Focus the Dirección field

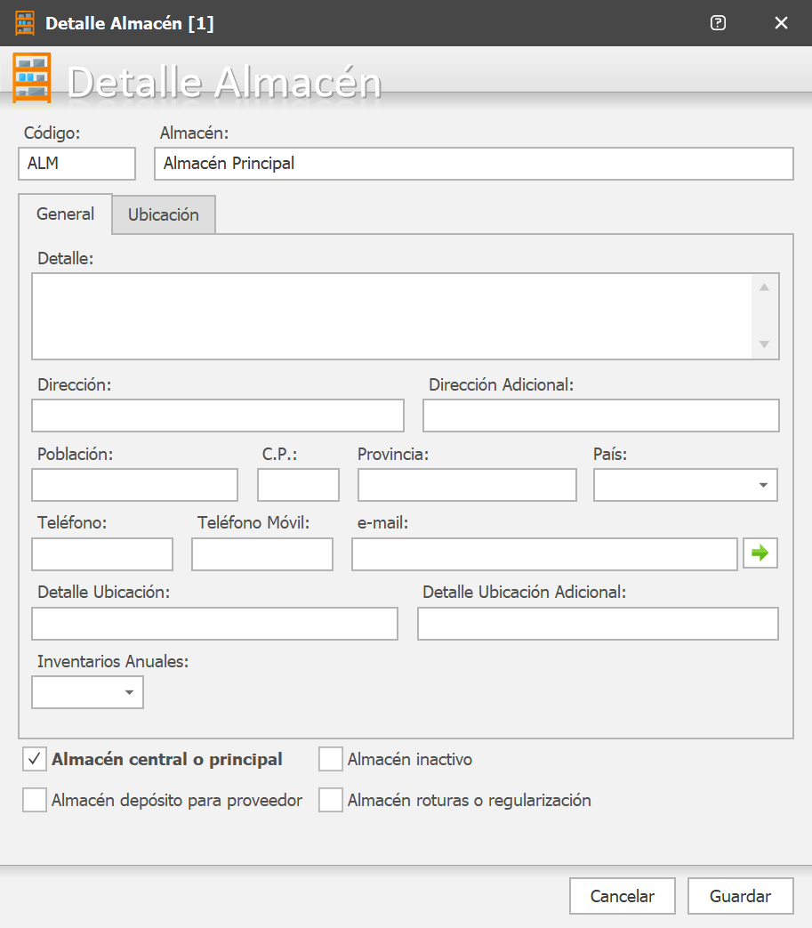tap(218, 416)
